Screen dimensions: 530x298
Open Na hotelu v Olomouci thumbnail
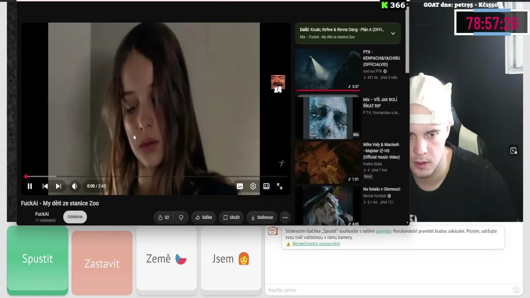[x=328, y=206]
